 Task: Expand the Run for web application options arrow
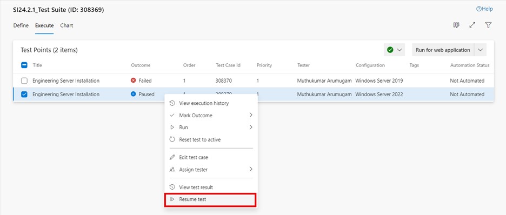480,50
